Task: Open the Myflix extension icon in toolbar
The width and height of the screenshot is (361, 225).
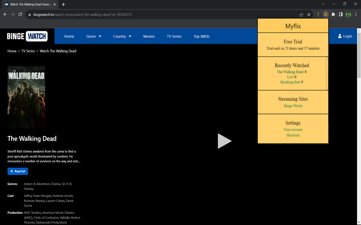Action: click(x=326, y=14)
